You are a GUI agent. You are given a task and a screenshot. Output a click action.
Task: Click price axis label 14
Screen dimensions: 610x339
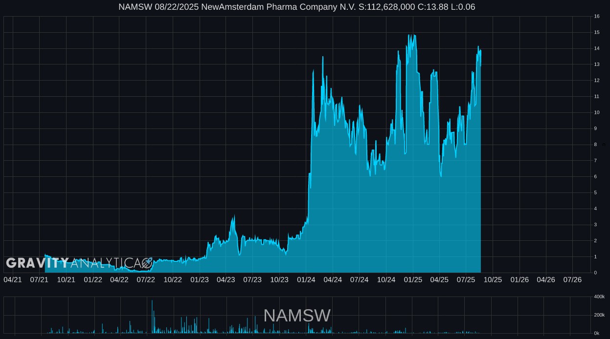[597, 48]
